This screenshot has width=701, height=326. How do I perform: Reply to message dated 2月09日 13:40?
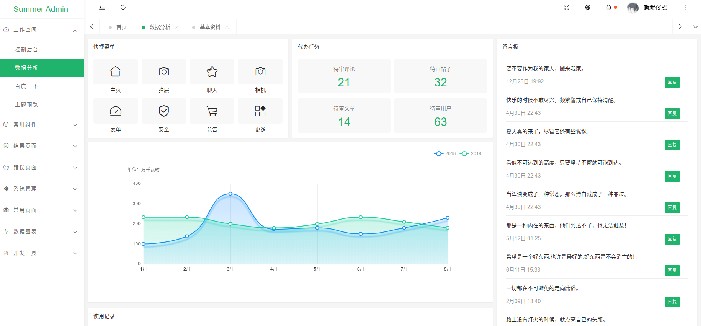(x=672, y=302)
